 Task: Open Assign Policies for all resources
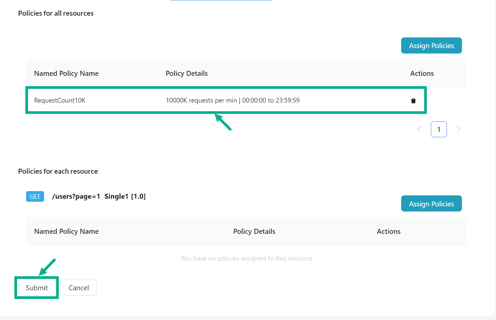point(431,45)
